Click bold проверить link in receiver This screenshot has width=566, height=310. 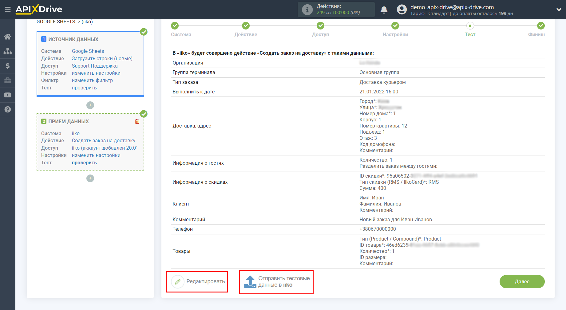(84, 163)
